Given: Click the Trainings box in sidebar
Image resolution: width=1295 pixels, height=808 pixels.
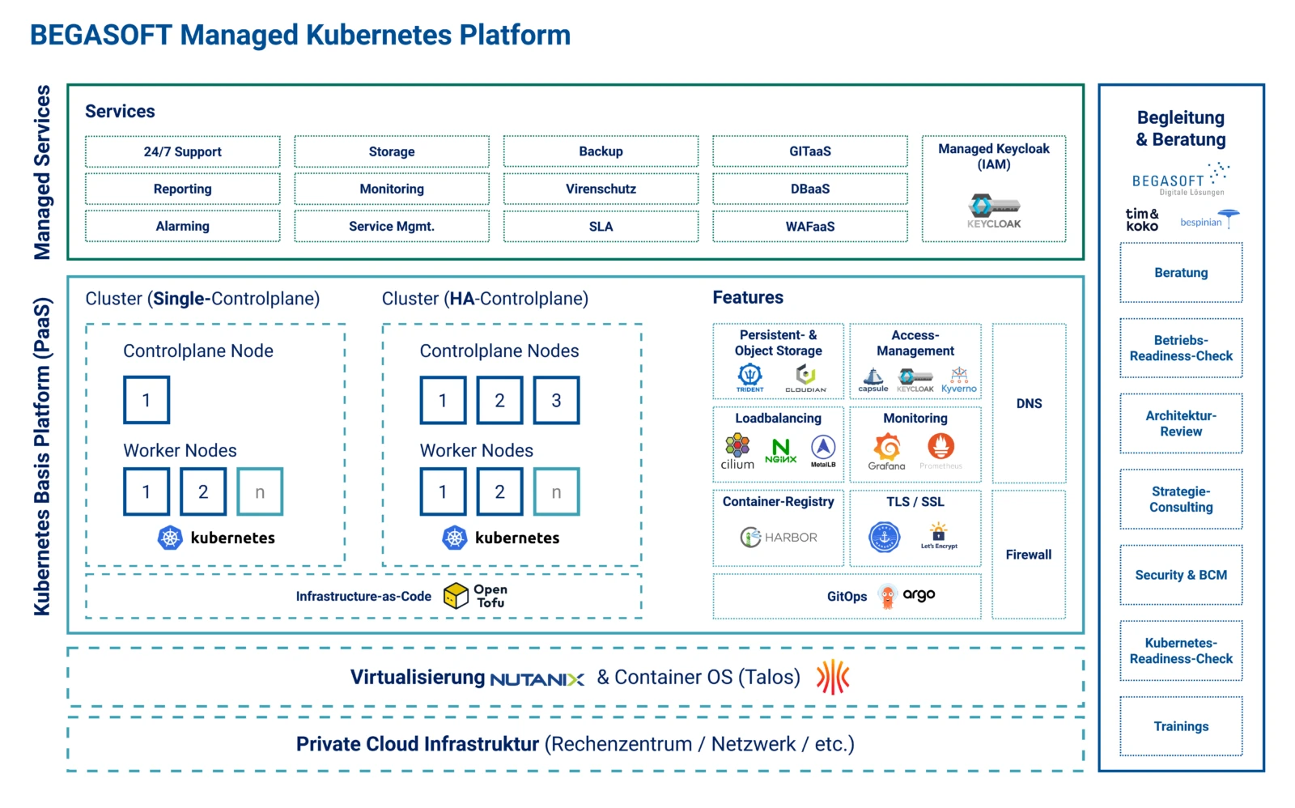Looking at the screenshot, I should click(x=1180, y=726).
